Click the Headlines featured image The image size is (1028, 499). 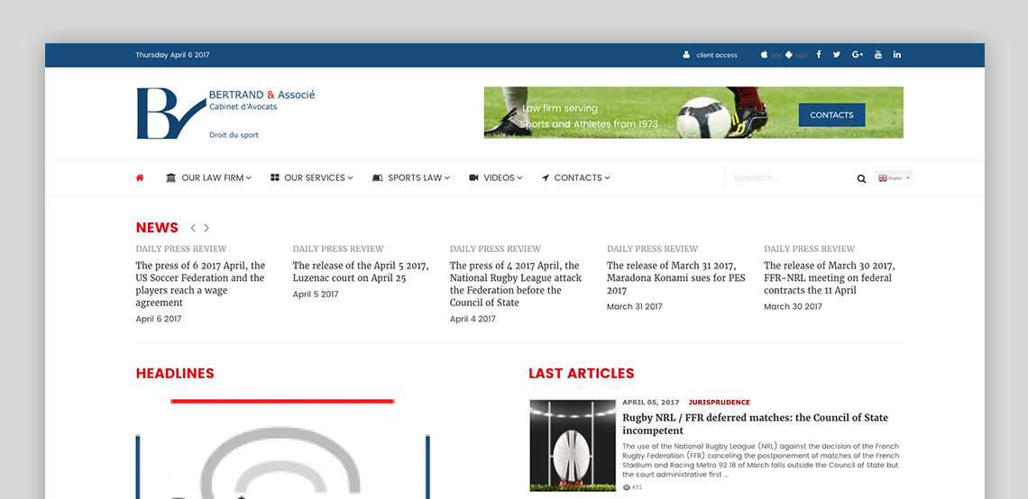282,448
